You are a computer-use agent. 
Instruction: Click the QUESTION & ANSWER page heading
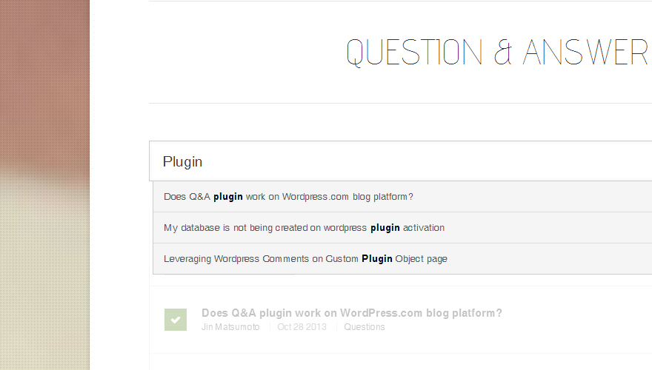coord(497,53)
